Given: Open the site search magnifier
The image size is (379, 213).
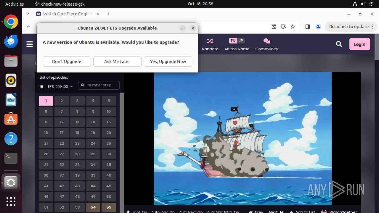Looking at the screenshot, I should (x=339, y=44).
